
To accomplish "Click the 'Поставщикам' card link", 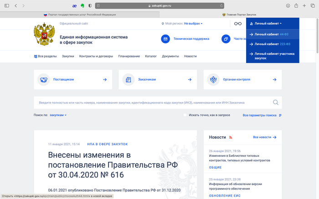I will [73, 80].
